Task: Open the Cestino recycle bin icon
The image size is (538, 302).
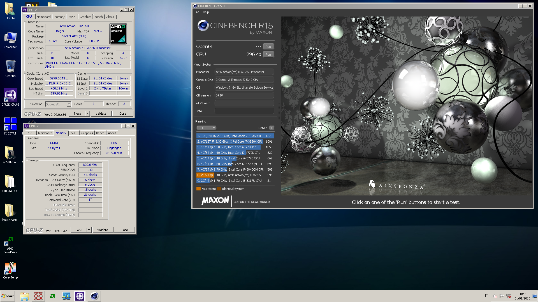Action: point(10,69)
